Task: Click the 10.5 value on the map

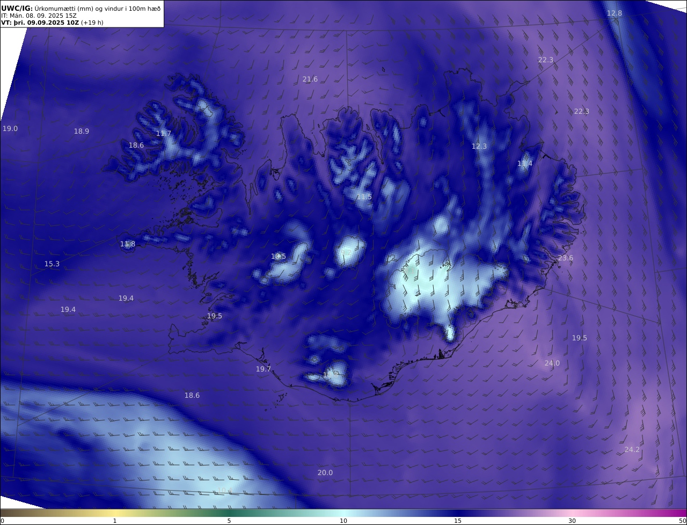Action: point(279,256)
